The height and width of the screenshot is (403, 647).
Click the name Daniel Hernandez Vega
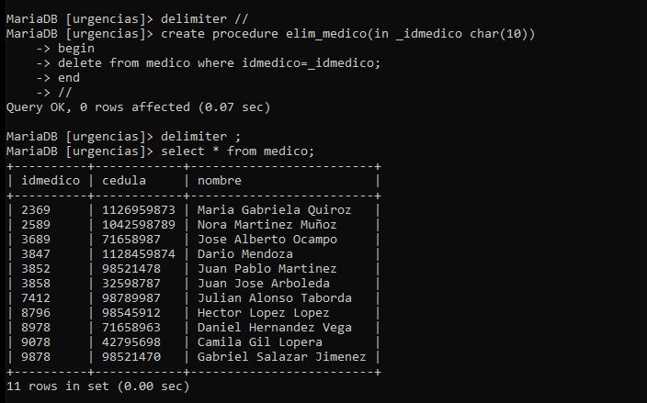tap(275, 328)
